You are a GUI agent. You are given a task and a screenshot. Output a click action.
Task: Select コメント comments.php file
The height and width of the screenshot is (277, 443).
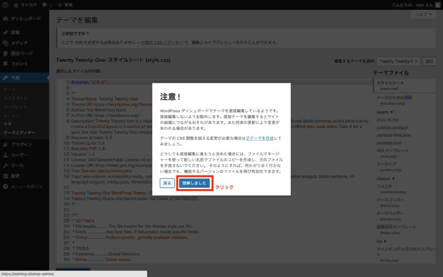tap(391, 189)
